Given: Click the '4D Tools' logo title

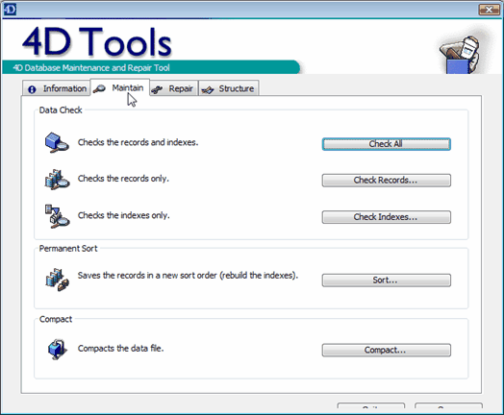Looking at the screenshot, I should pyautogui.click(x=97, y=41).
